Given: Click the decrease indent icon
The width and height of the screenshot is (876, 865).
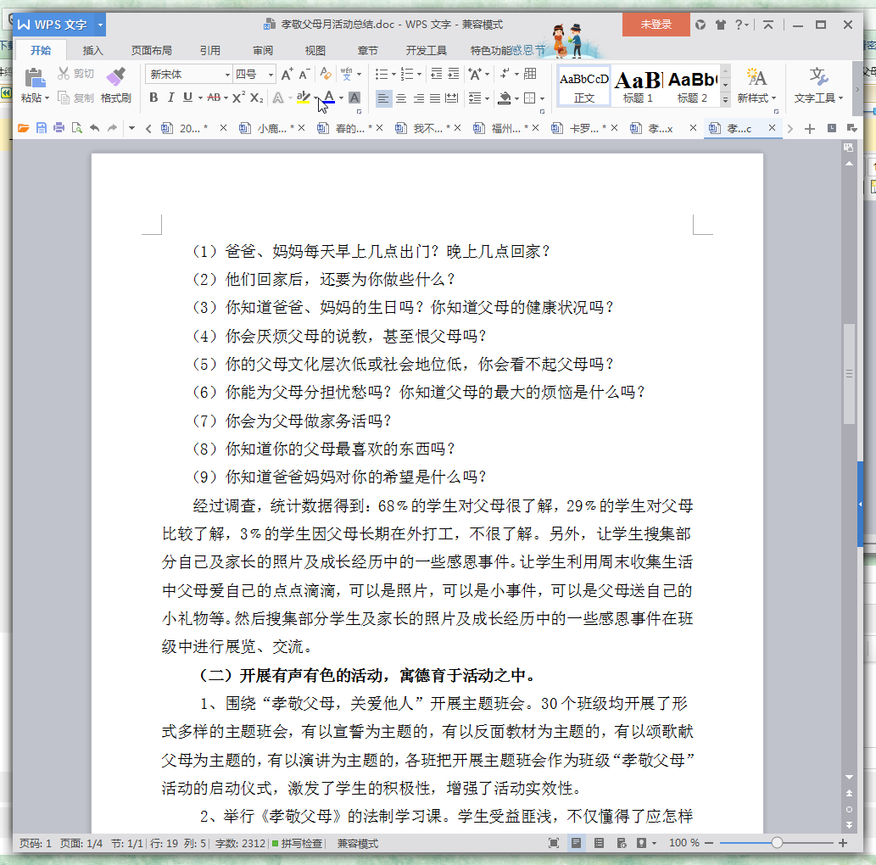Looking at the screenshot, I should point(437,74).
